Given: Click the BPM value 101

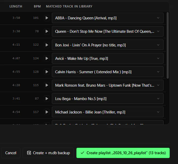Looking at the screenshot, I should pyautogui.click(x=36, y=18).
